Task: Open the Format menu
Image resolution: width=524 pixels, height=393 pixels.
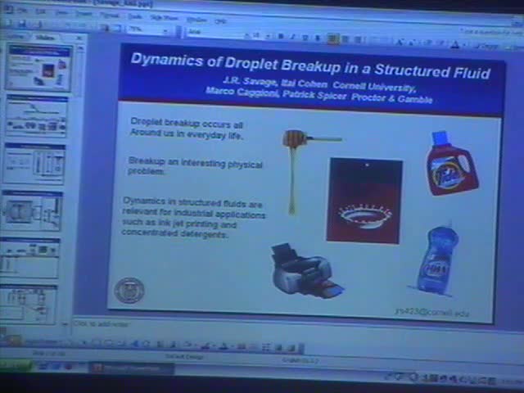Action: pyautogui.click(x=109, y=15)
